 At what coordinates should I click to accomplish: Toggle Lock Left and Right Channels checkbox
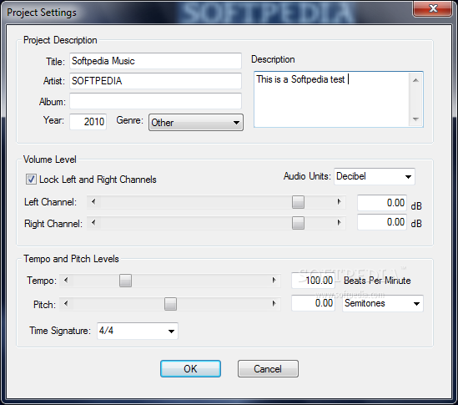(31, 179)
